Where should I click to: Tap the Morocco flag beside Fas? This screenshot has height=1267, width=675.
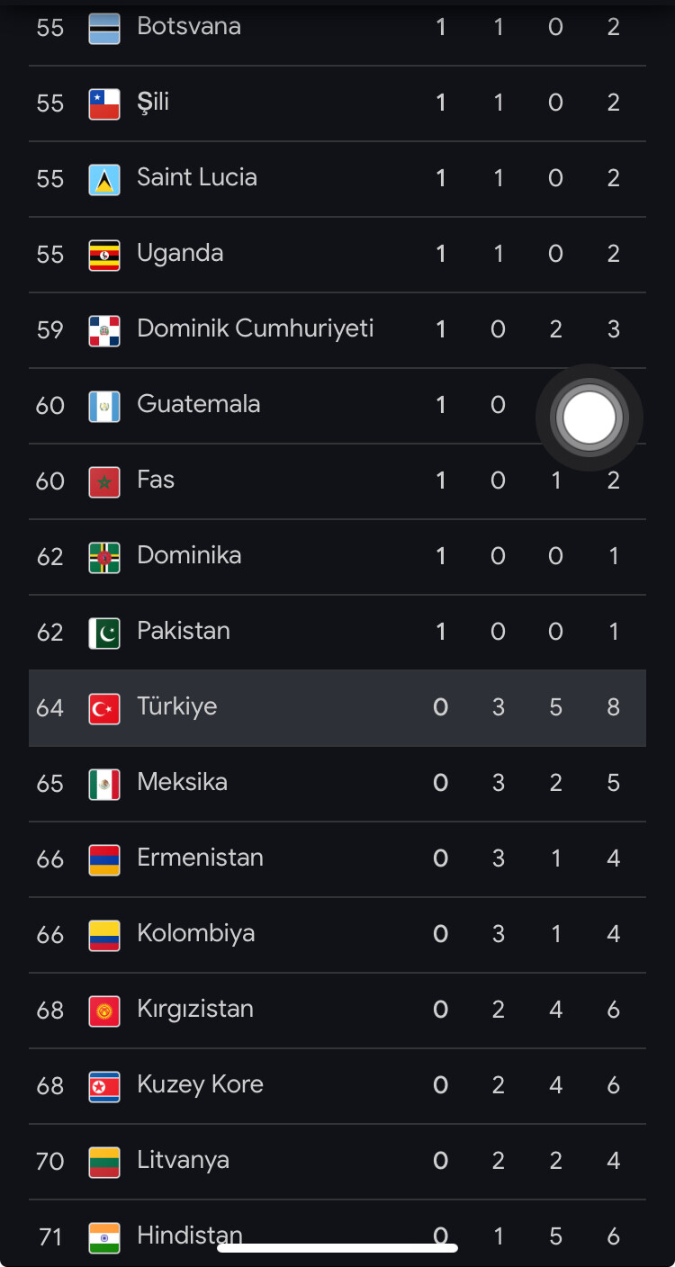pyautogui.click(x=104, y=481)
